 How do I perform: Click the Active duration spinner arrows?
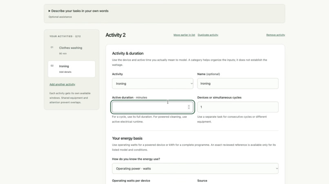pos(189,107)
